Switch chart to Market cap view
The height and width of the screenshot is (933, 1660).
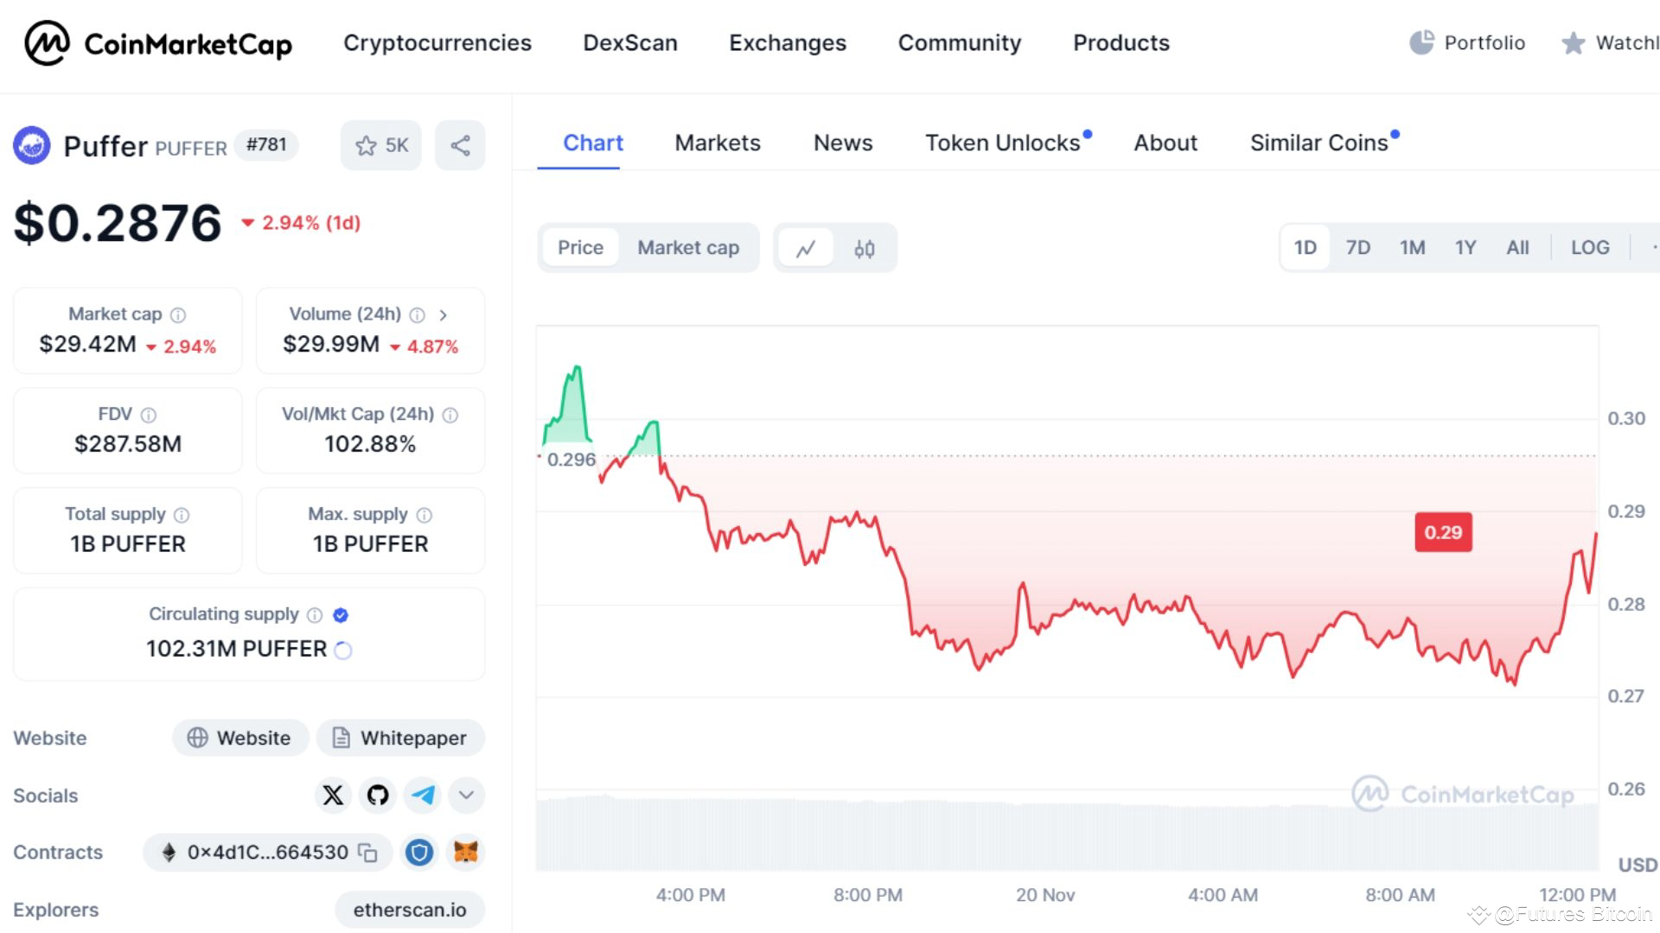688,247
